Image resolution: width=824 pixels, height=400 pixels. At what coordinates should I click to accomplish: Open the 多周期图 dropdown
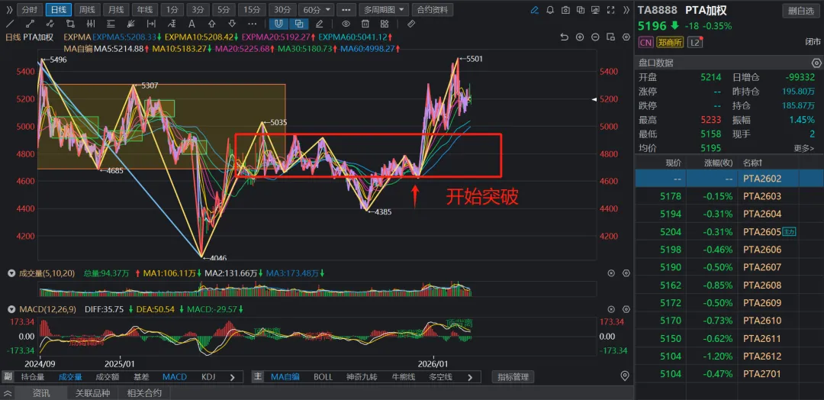click(x=384, y=9)
